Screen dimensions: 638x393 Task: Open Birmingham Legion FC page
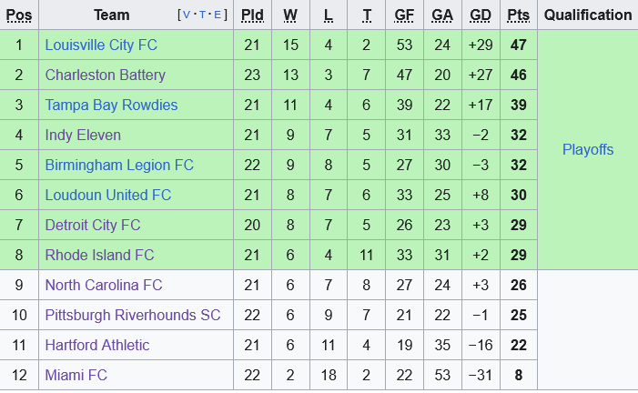[119, 165]
